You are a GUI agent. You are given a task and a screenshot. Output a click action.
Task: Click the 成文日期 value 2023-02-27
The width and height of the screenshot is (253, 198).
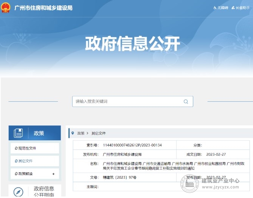[x=216, y=154]
